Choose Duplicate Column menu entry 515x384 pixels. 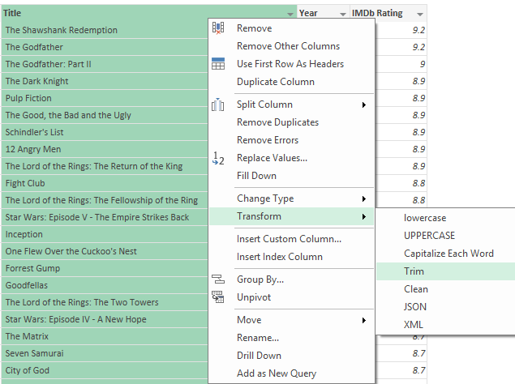tap(275, 82)
